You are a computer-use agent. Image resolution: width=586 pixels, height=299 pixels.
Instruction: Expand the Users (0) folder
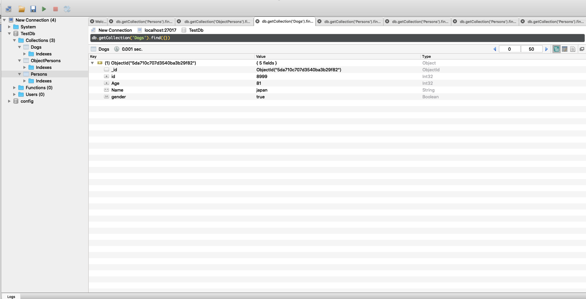click(15, 94)
